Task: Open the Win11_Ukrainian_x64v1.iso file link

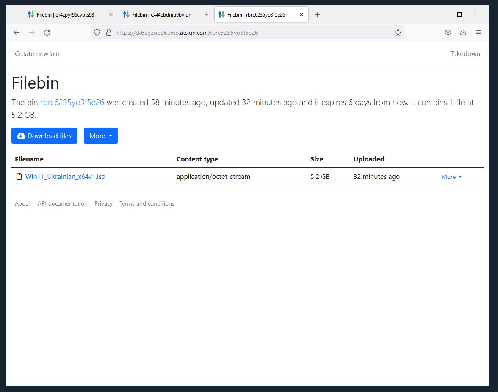Action: click(x=65, y=176)
